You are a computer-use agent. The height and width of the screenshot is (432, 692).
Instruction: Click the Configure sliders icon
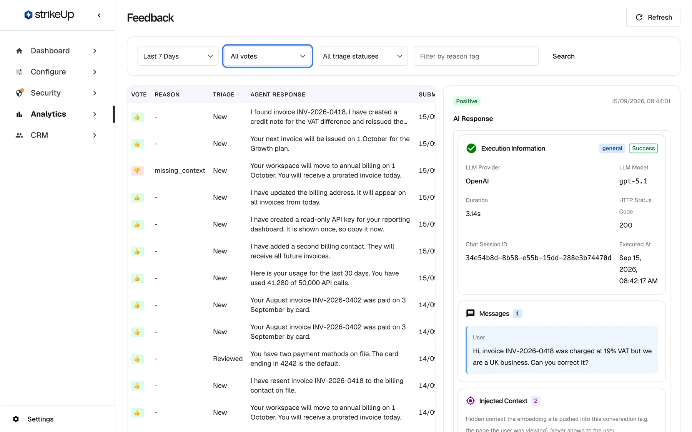coord(19,72)
